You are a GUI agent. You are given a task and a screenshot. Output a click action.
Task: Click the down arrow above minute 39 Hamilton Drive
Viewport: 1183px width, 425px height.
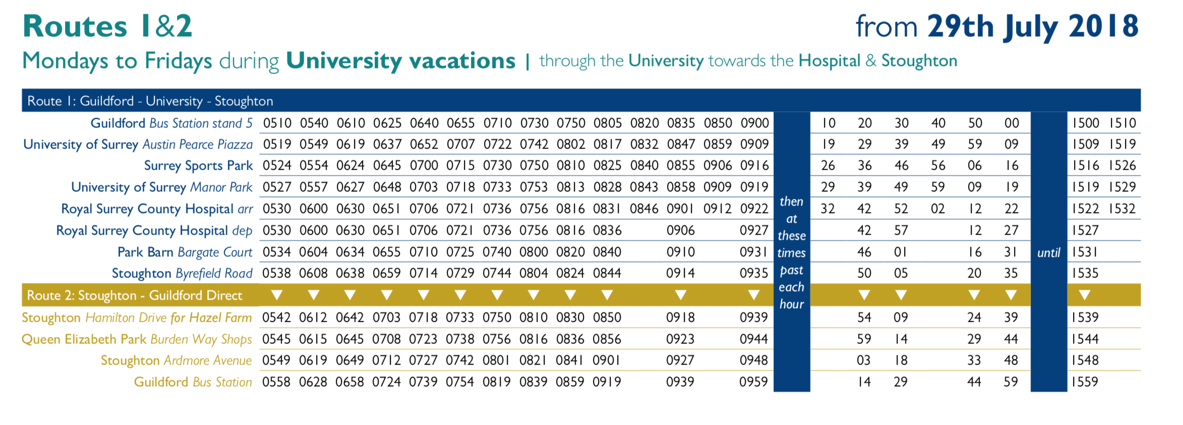pyautogui.click(x=1011, y=295)
